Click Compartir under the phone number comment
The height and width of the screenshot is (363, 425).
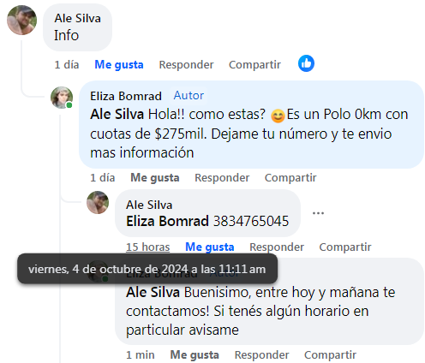click(x=345, y=247)
